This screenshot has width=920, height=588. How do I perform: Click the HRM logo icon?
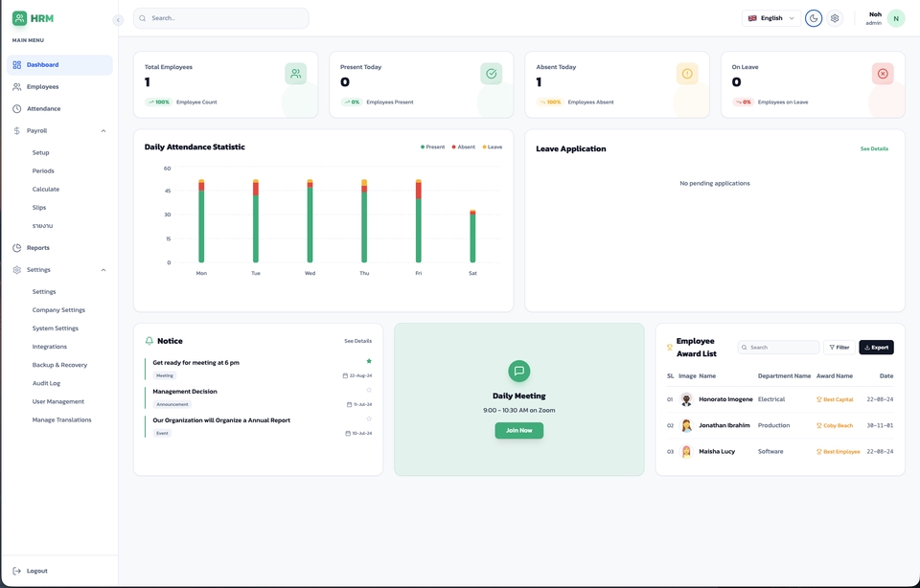pyautogui.click(x=19, y=18)
